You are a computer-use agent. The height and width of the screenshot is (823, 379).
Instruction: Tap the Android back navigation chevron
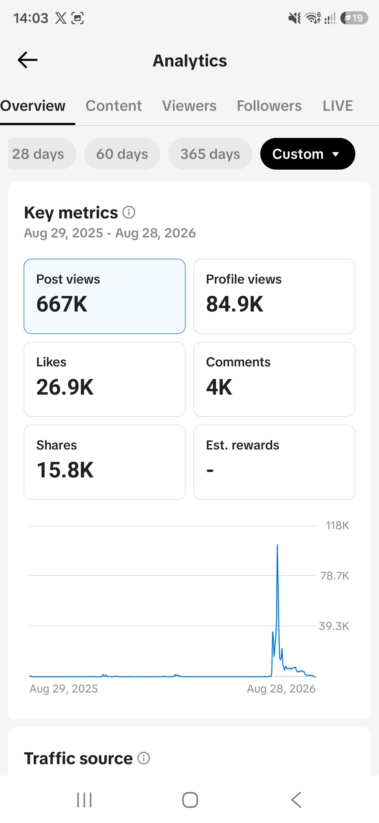pyautogui.click(x=296, y=800)
